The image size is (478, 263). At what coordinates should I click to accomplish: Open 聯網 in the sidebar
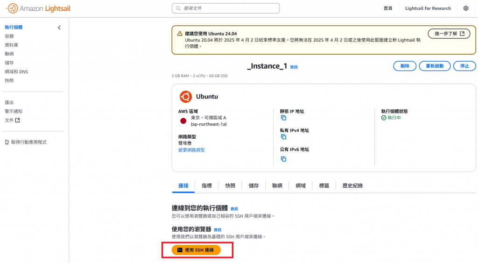[9, 54]
